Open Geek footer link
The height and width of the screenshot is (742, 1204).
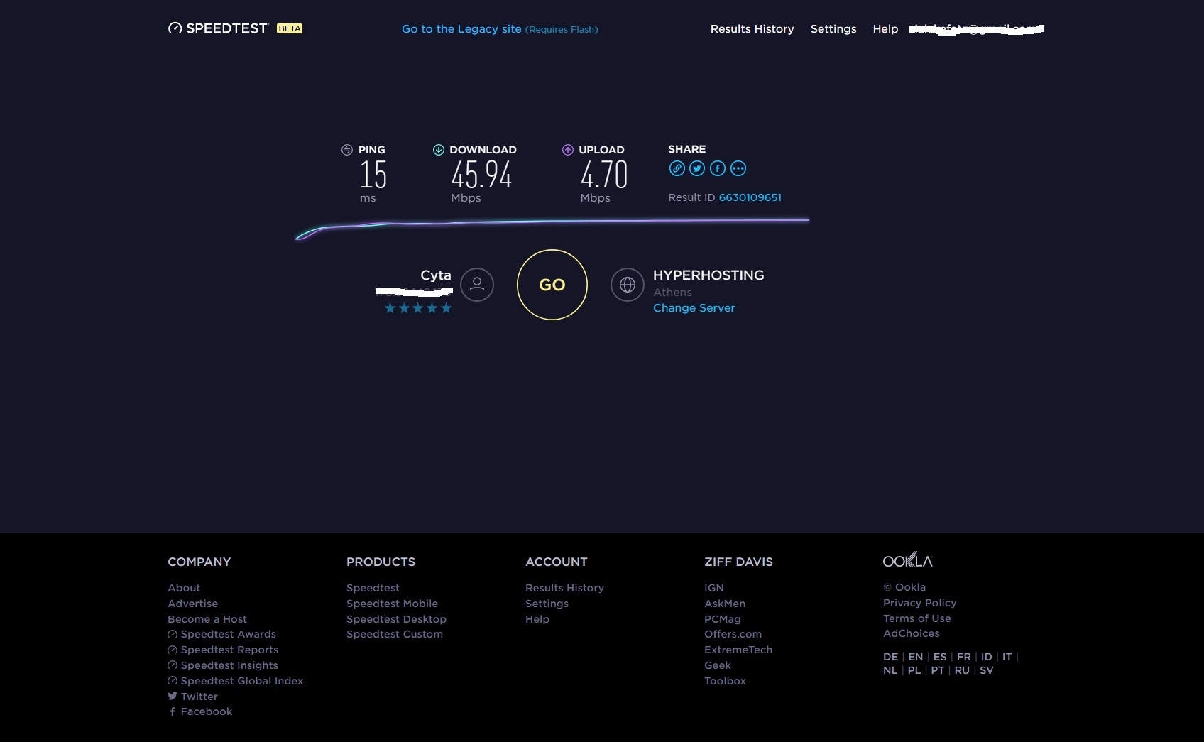(x=718, y=665)
